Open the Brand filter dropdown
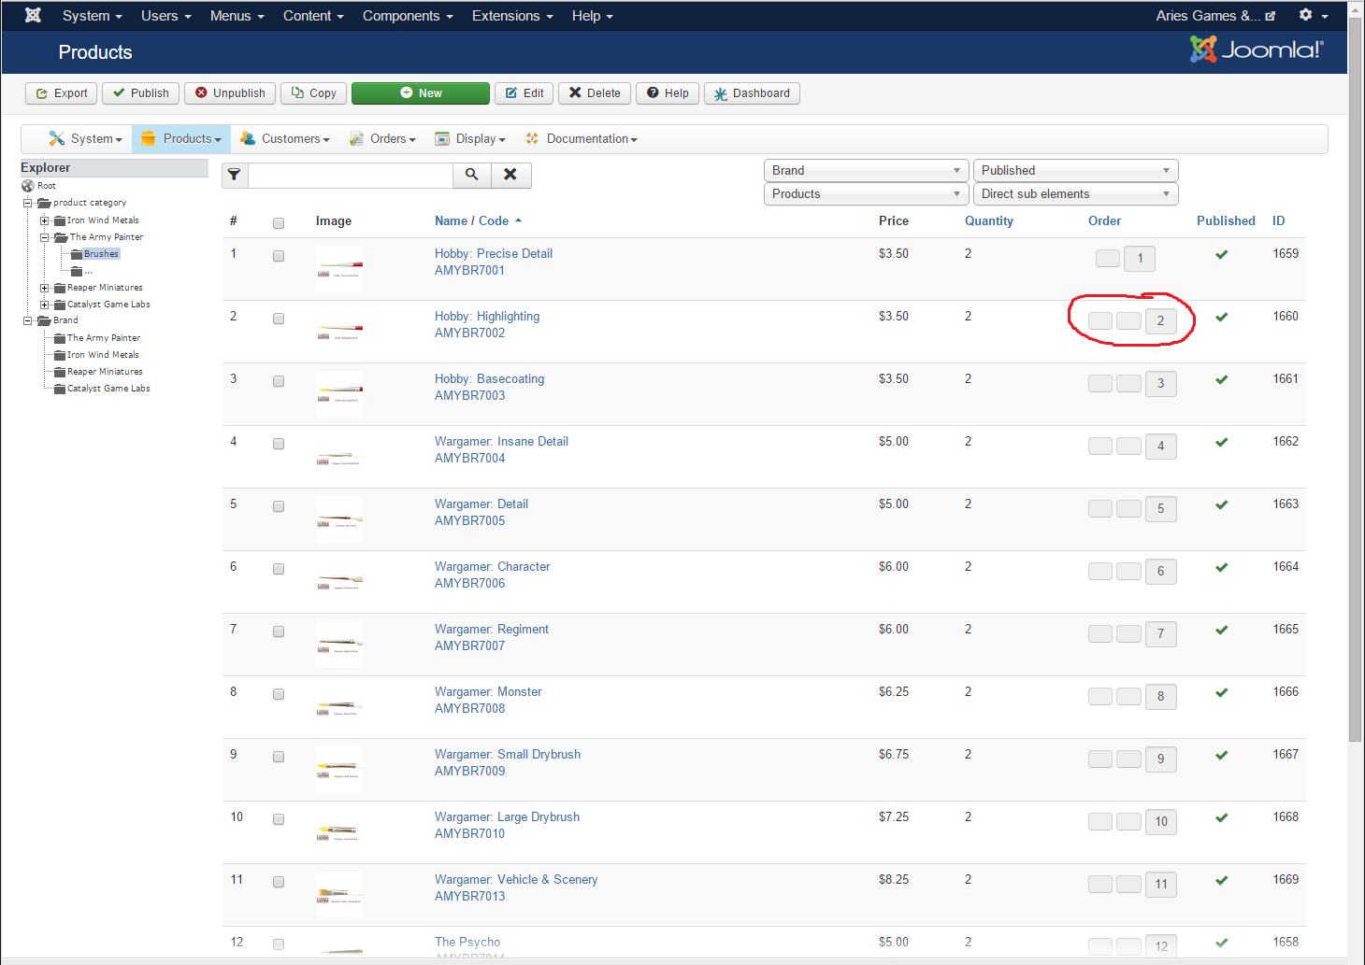The image size is (1365, 965). 867,170
